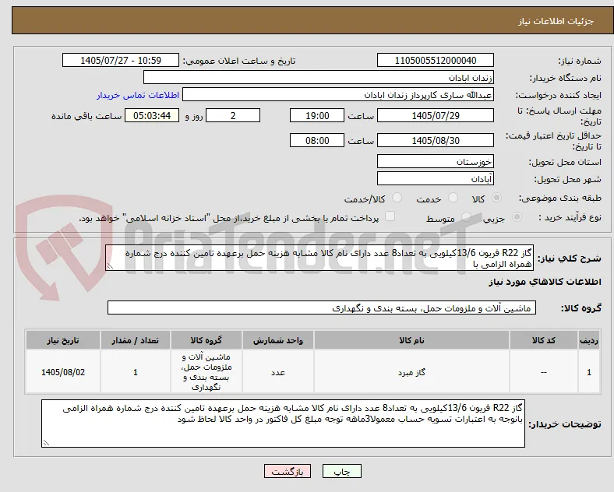This screenshot has width=614, height=492.
Task: Click the delivery city field آبادان
Action: click(x=436, y=179)
